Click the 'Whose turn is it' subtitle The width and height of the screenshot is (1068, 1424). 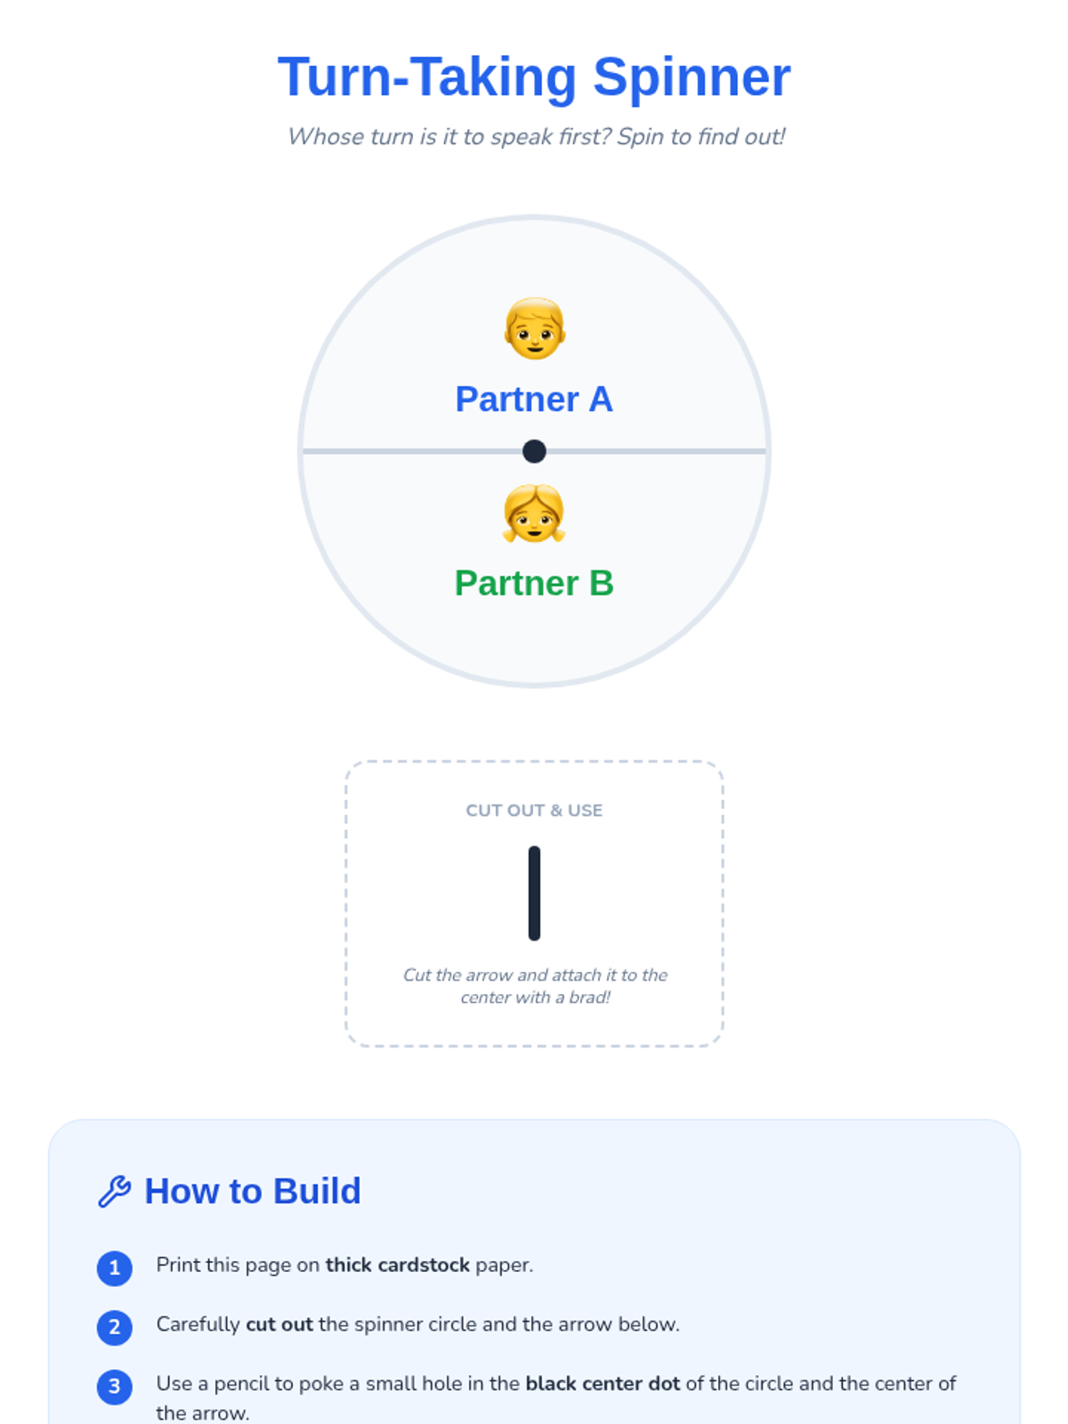(x=536, y=136)
